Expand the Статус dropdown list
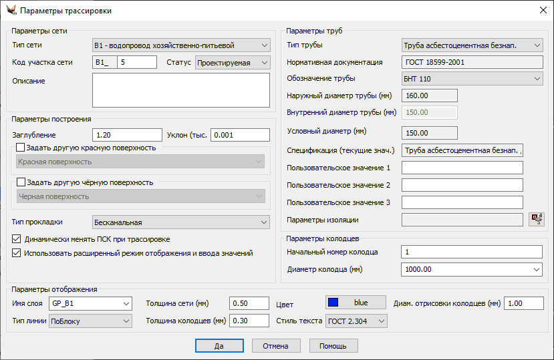Screen dimensions: 554x360 click(232, 63)
